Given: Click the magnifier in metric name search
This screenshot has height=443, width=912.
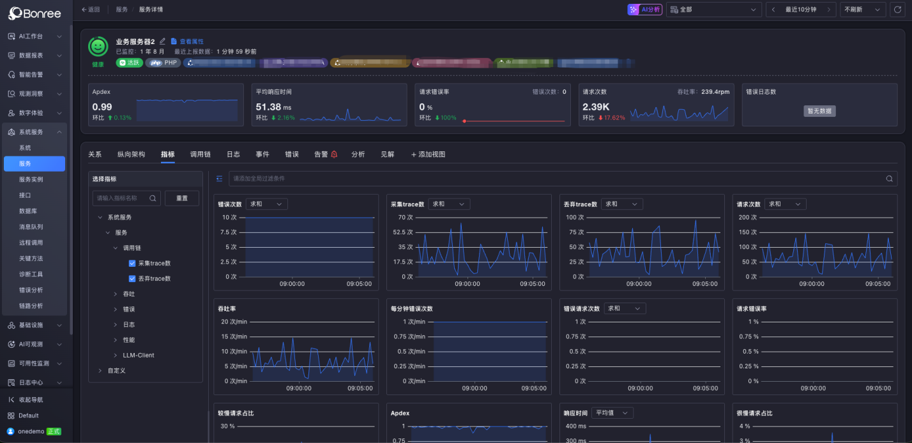Looking at the screenshot, I should [153, 199].
